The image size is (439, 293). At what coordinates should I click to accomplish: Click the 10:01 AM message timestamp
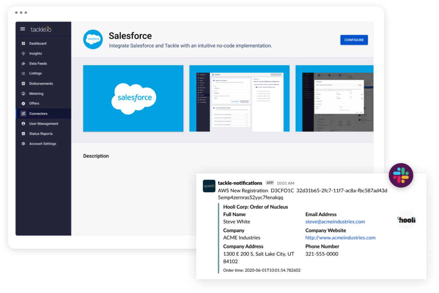[x=285, y=183]
